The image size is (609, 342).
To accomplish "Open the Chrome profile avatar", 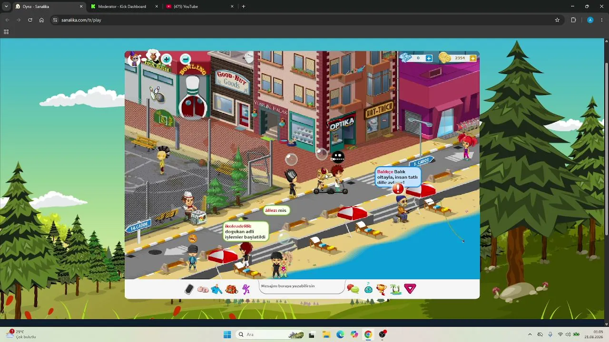I will coord(590,20).
